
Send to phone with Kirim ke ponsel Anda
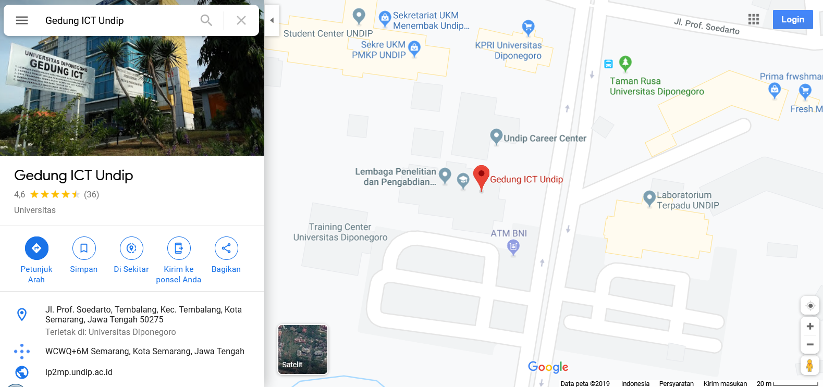click(179, 248)
